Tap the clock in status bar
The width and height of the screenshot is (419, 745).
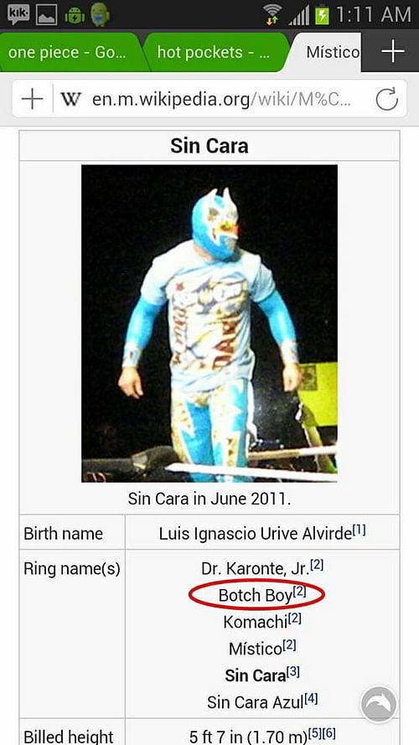coord(374,15)
